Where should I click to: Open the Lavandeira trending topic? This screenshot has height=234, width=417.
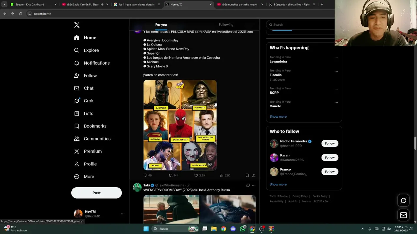pyautogui.click(x=278, y=61)
